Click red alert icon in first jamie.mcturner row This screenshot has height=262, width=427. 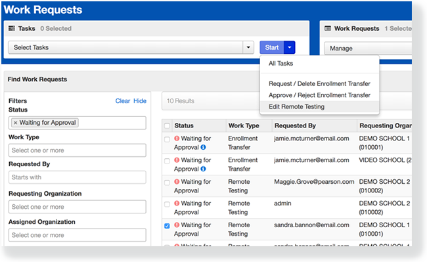point(177,138)
